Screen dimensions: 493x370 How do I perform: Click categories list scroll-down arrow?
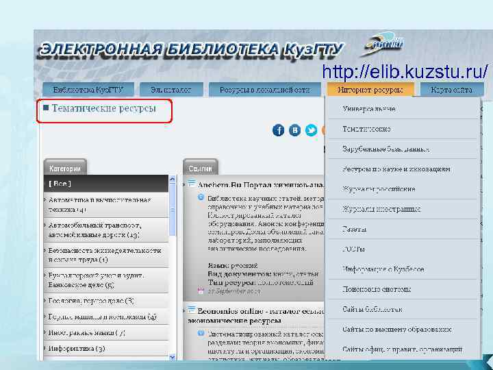173,357
